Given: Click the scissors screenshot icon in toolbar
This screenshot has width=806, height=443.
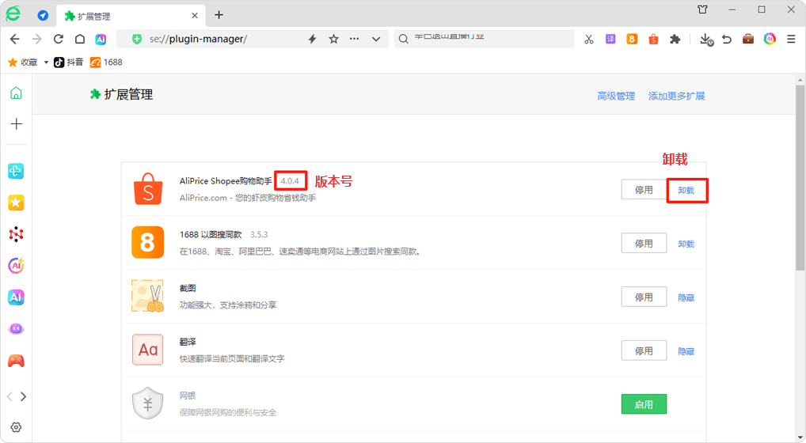Looking at the screenshot, I should (x=588, y=39).
